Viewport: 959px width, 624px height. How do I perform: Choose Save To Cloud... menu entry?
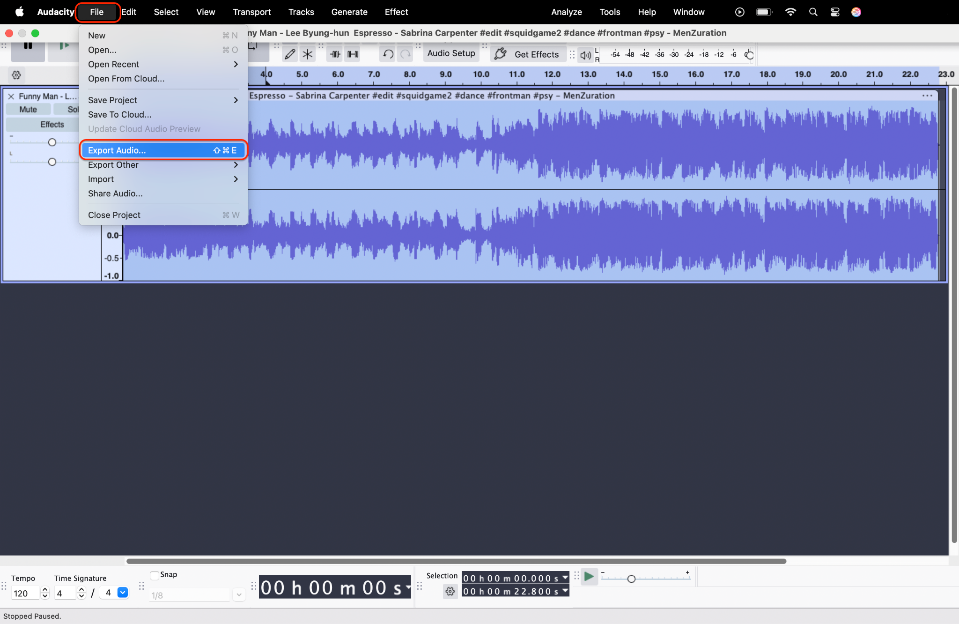[x=163, y=115]
